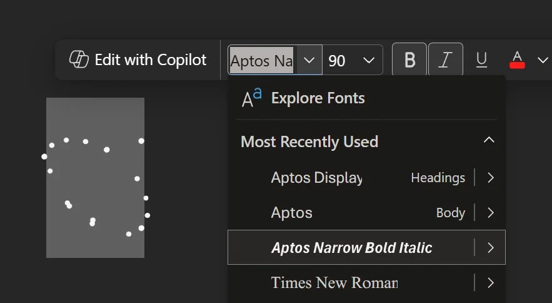Toggle Underline formatting
The height and width of the screenshot is (303, 552).
pos(481,59)
